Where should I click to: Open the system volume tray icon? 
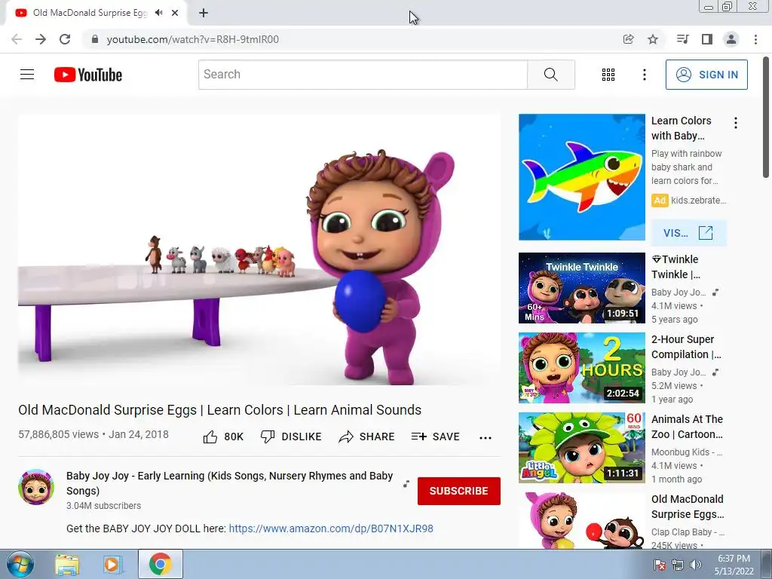click(x=696, y=565)
